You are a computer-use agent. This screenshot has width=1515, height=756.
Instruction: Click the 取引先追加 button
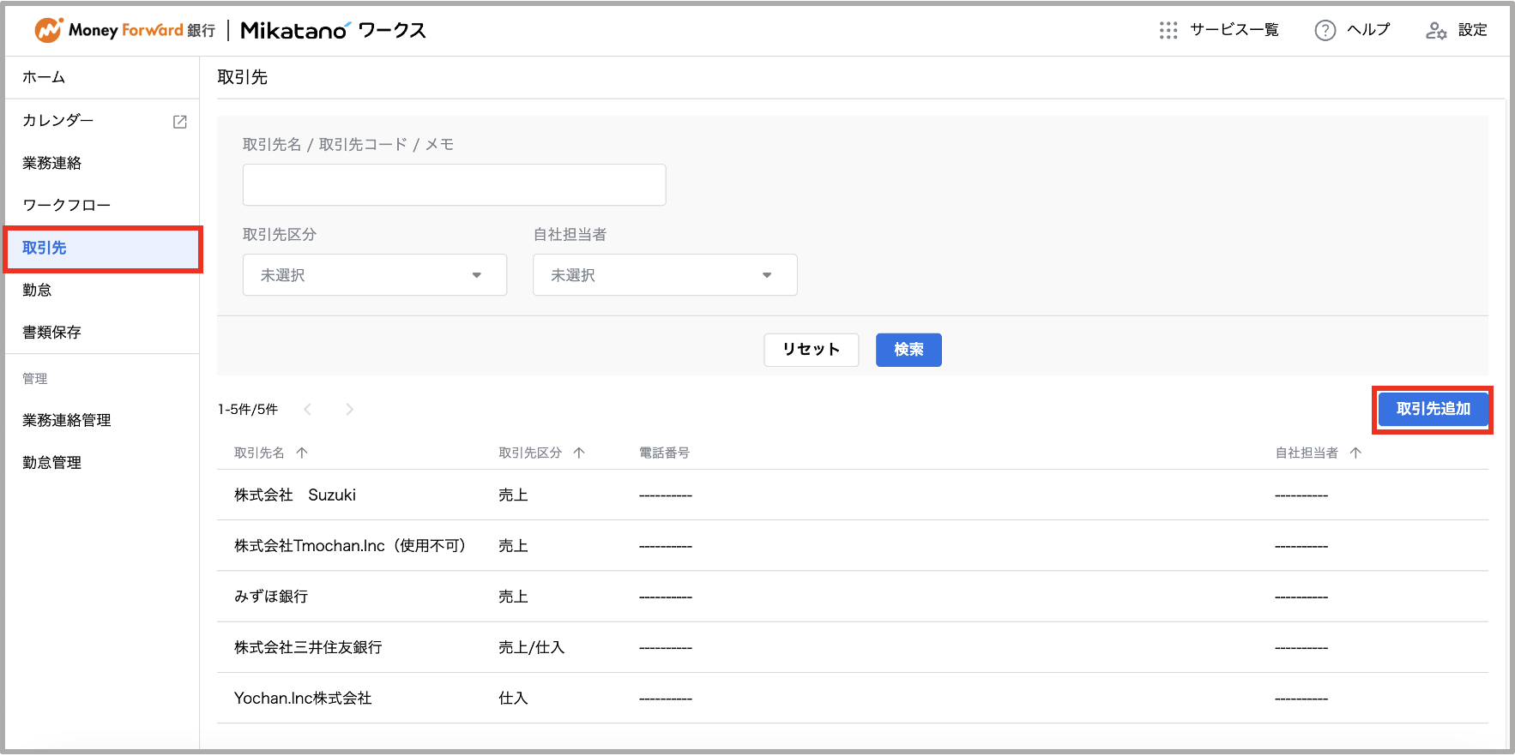[x=1433, y=410]
